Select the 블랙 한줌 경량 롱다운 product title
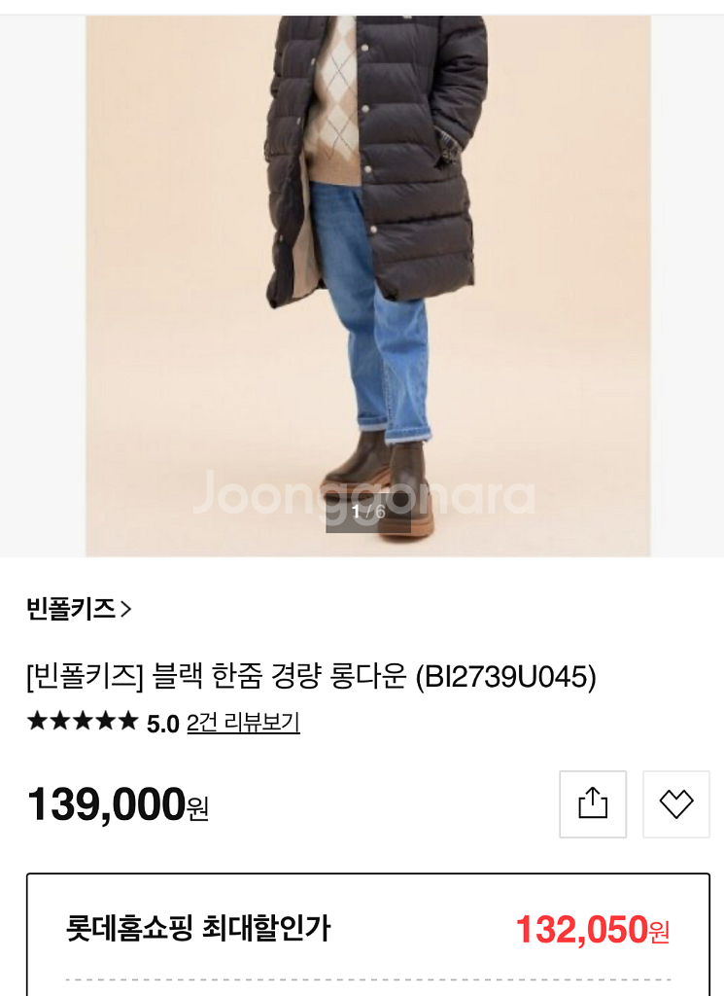724x996 pixels. tap(279, 676)
